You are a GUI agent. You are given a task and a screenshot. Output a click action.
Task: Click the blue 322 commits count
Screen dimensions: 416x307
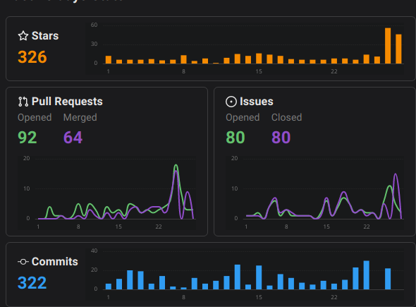(x=32, y=283)
